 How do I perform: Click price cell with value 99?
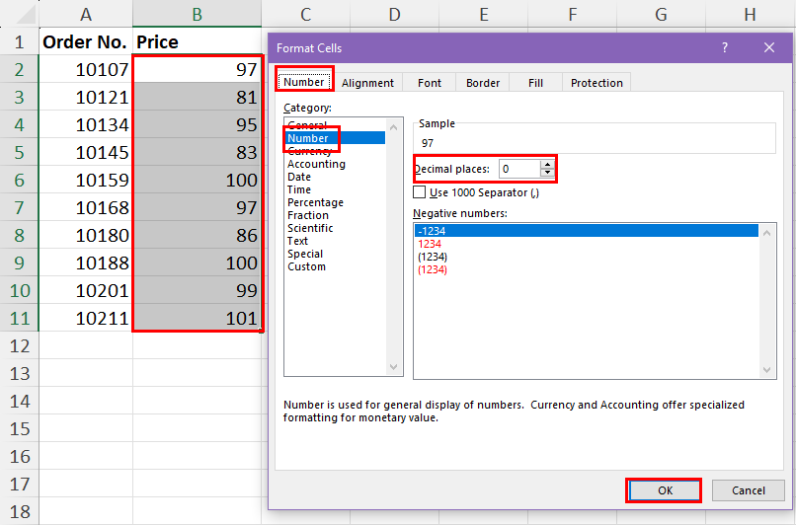tap(197, 291)
